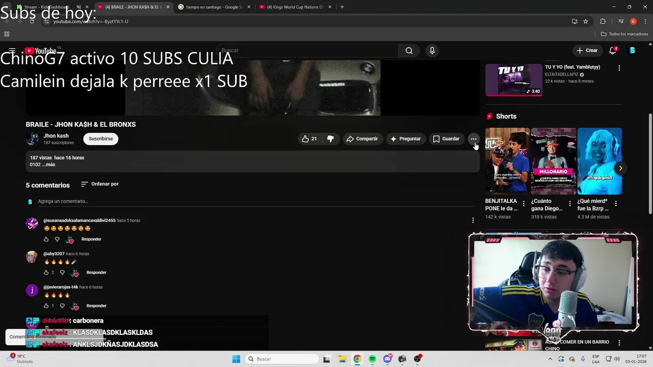The image size is (653, 367).
Task: Reply to susanaadoksalamancavaldivi2455's comment
Action: coord(91,239)
